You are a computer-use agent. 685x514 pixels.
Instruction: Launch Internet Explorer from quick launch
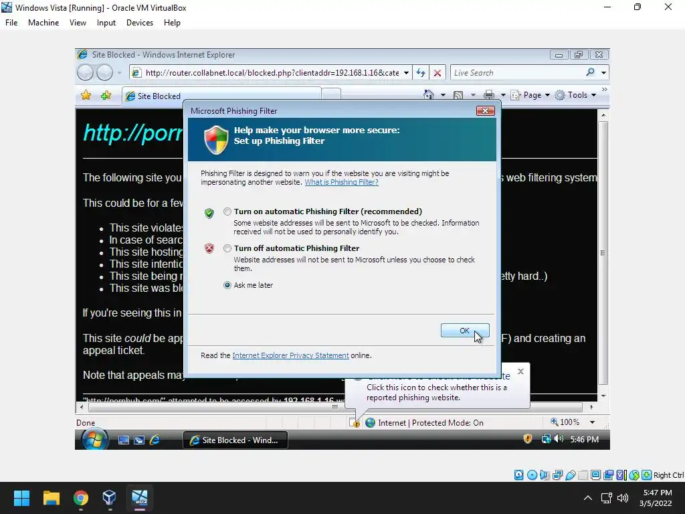click(x=155, y=440)
